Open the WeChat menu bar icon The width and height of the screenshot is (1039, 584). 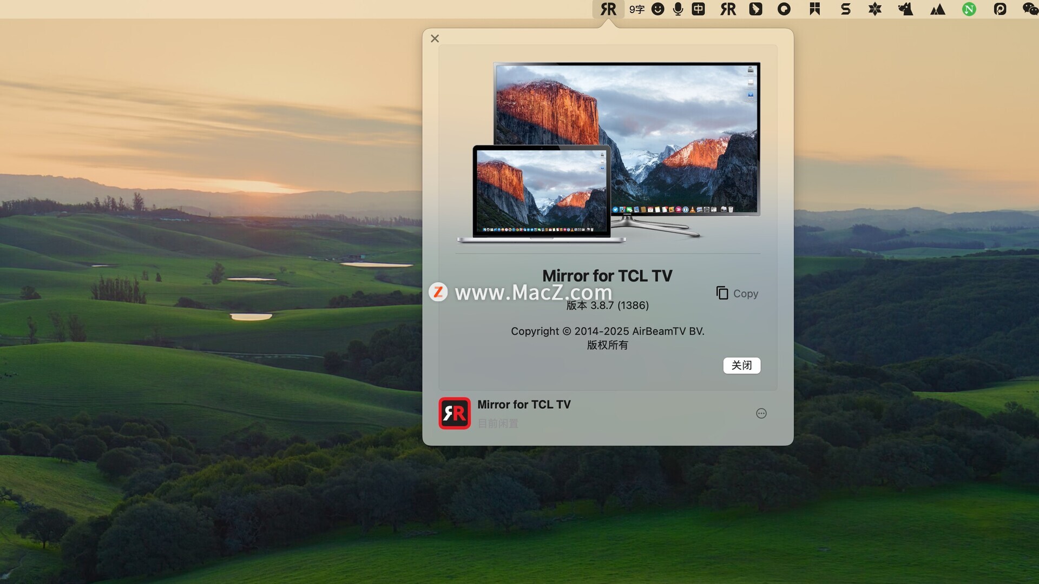[1030, 9]
